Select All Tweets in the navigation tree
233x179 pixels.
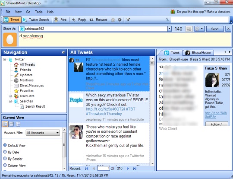tap(28, 64)
